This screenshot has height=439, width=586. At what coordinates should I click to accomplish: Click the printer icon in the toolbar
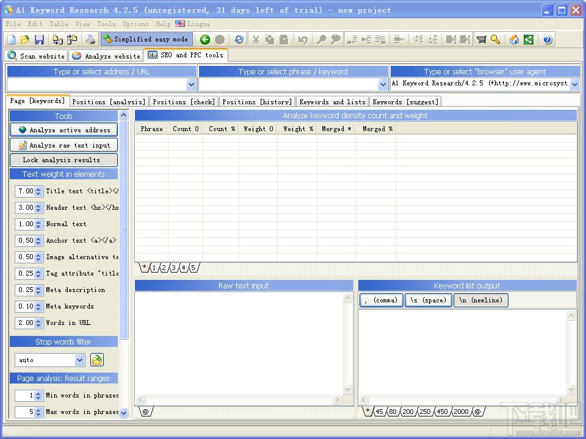pyautogui.click(x=90, y=40)
